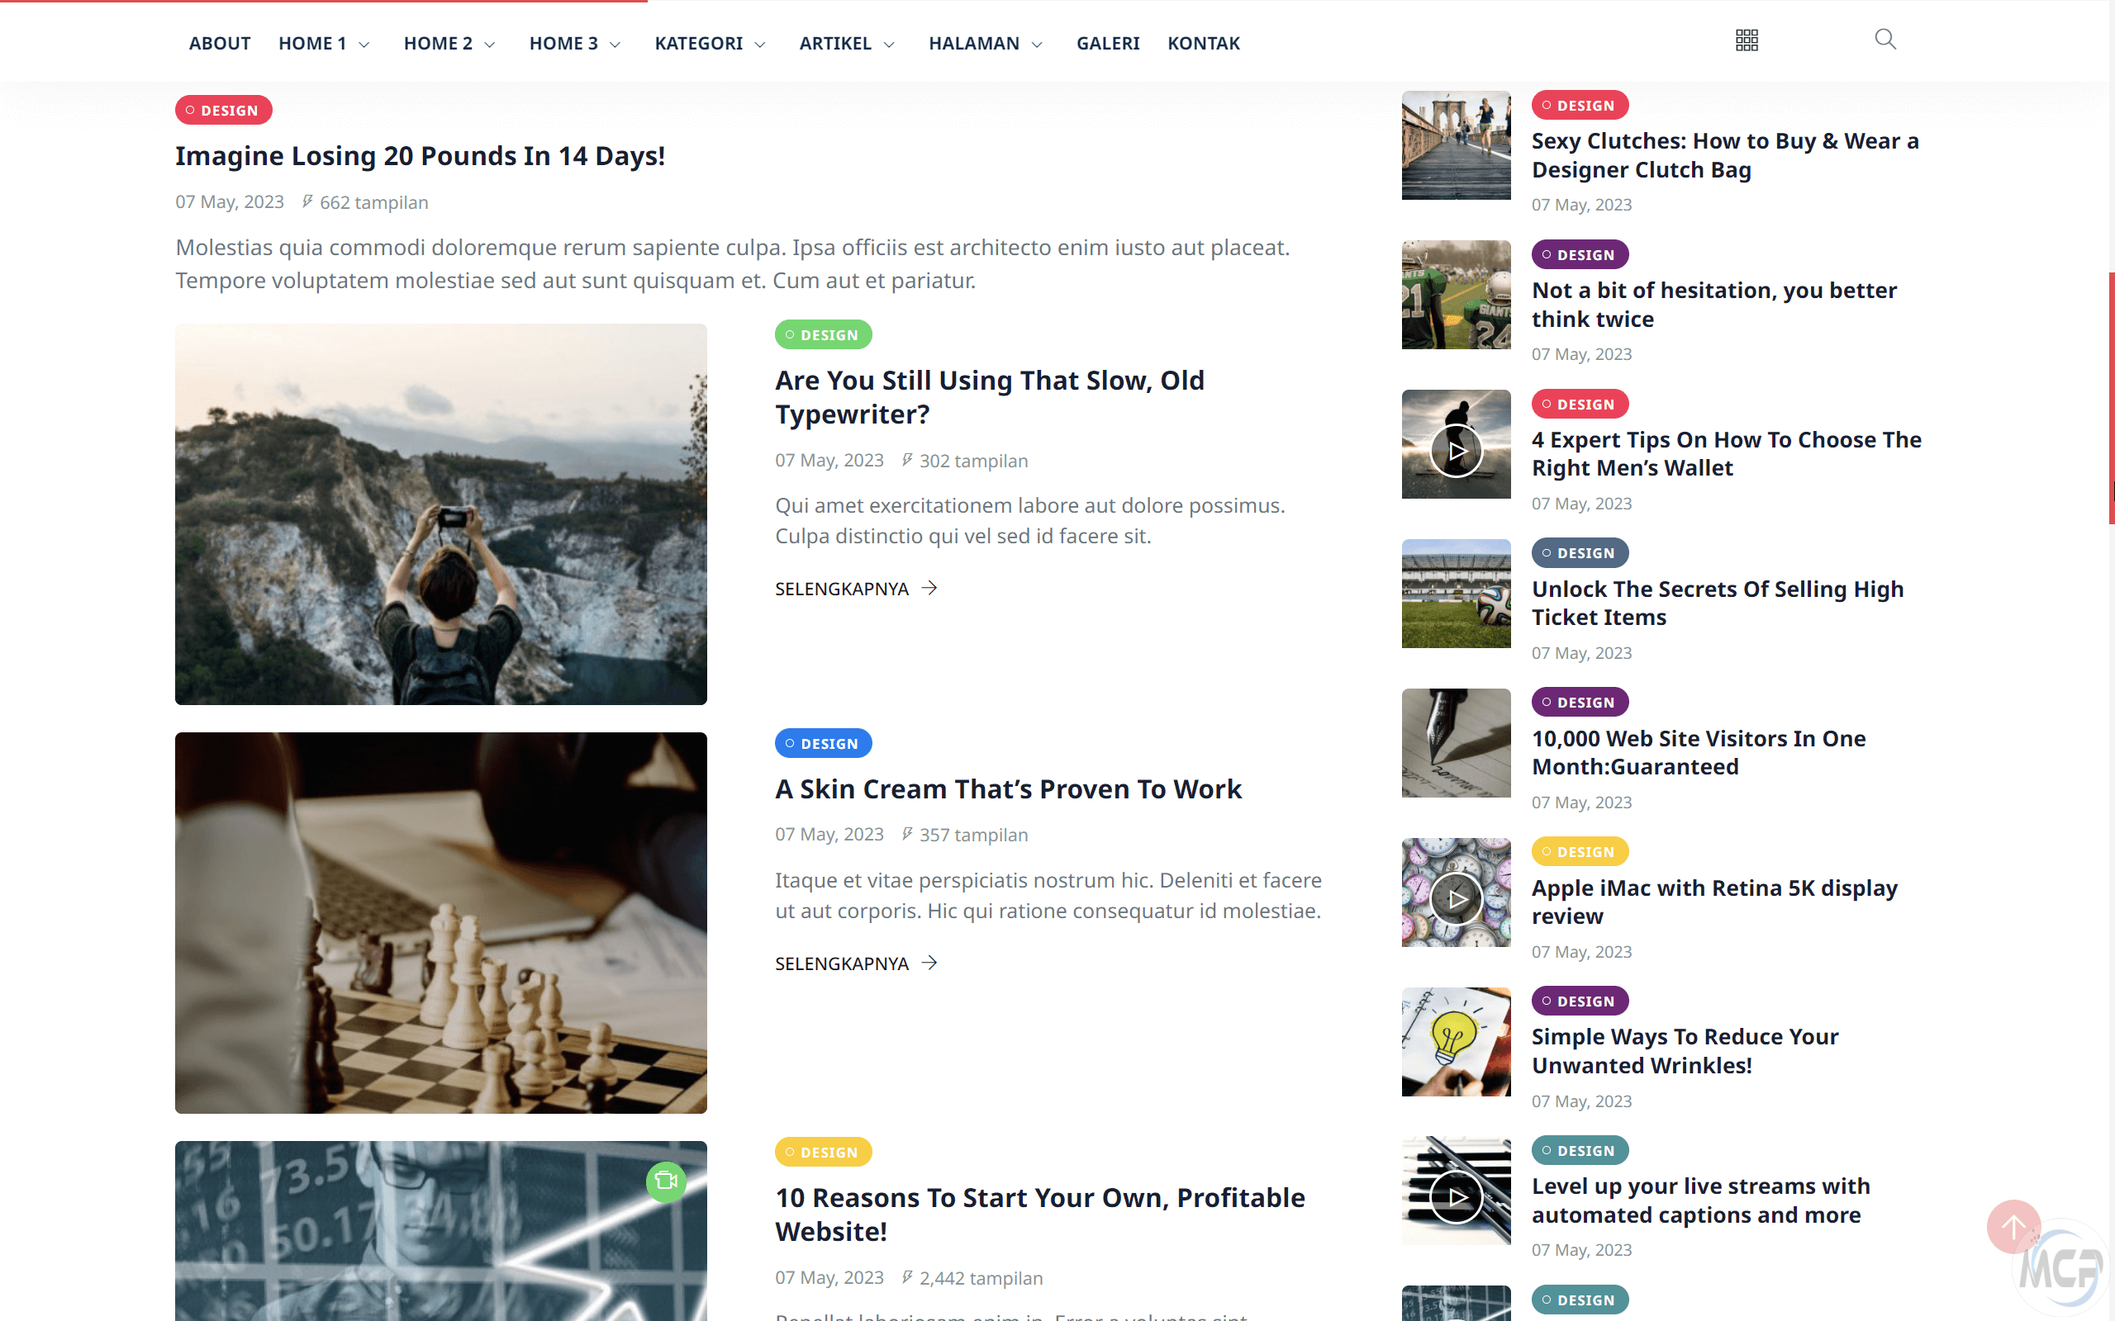Click green video camera badge on stock image

pyautogui.click(x=666, y=1181)
